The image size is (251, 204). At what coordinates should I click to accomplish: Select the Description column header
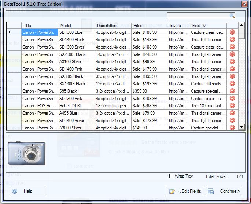pyautogui.click(x=113, y=26)
